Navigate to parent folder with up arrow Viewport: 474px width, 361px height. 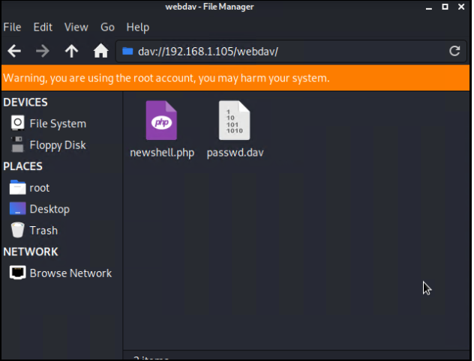(x=72, y=51)
